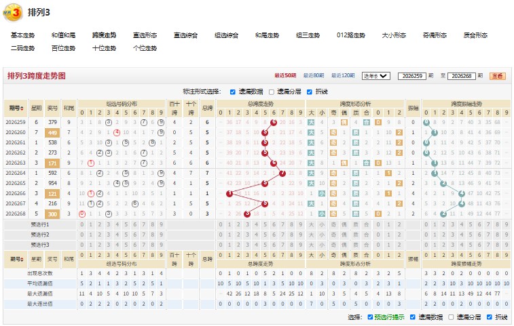The width and height of the screenshot is (514, 326).
Task: Select issue number 2026267
Action: 16,203
